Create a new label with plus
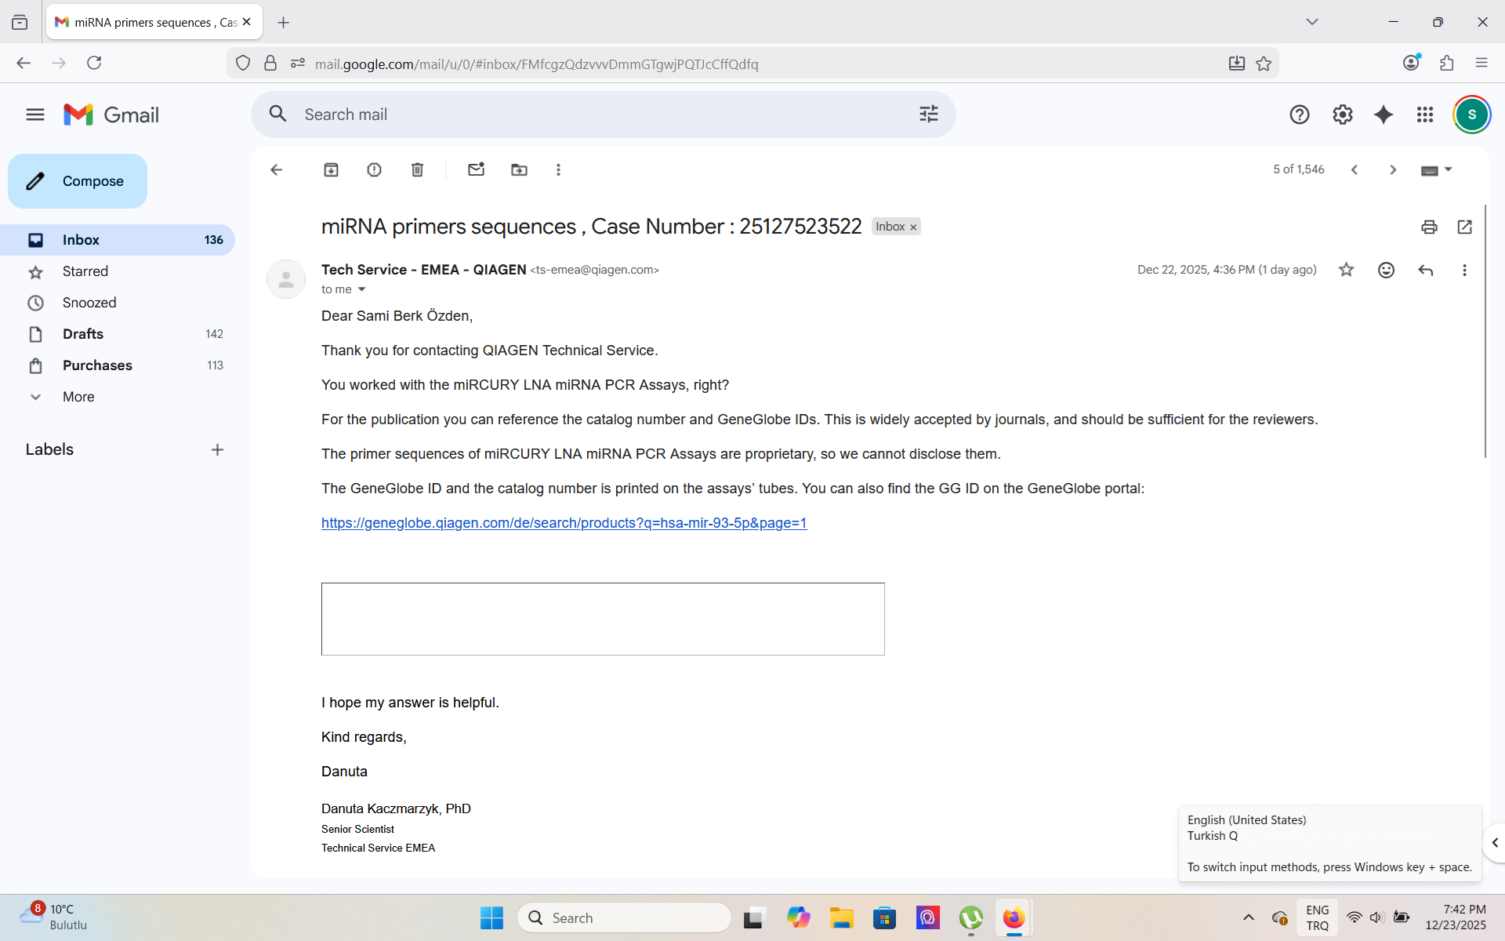The width and height of the screenshot is (1505, 941). pos(217,449)
